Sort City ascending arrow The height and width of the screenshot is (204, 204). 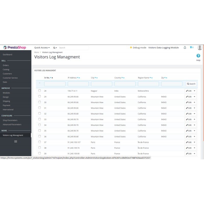pyautogui.click(x=97, y=78)
